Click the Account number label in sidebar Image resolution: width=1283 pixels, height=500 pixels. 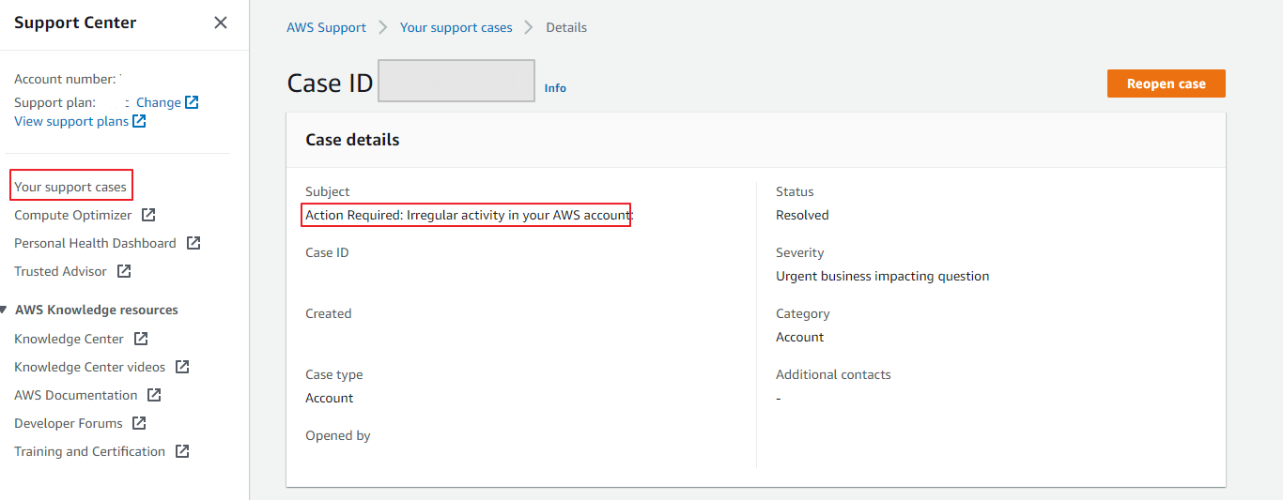click(x=65, y=79)
